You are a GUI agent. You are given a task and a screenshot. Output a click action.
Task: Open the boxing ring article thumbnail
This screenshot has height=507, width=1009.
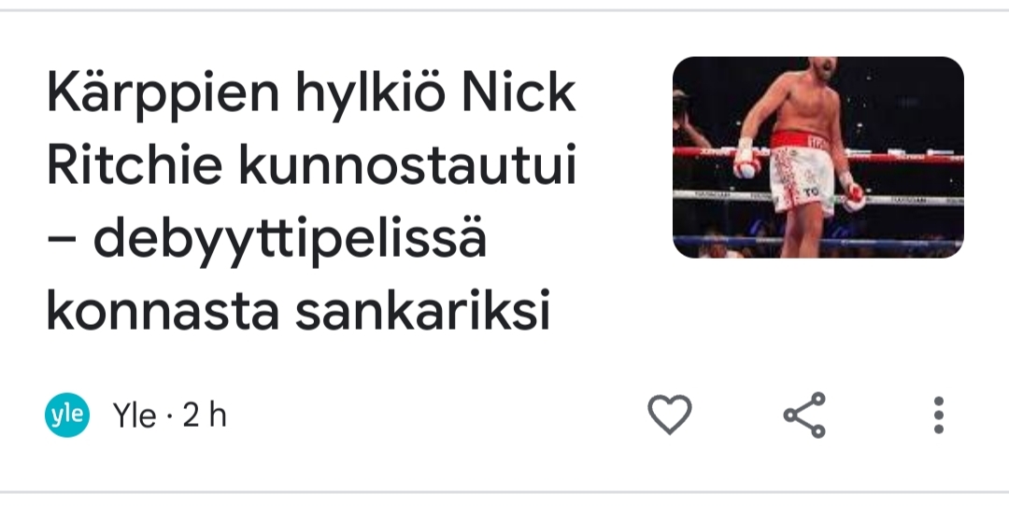(x=817, y=157)
